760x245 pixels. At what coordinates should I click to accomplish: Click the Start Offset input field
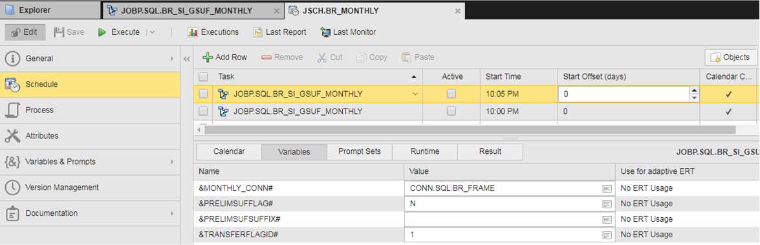tap(624, 94)
